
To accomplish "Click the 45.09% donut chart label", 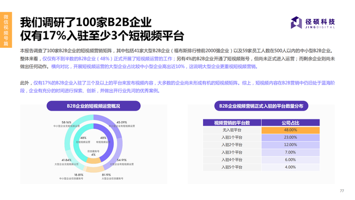I will point(122,122).
